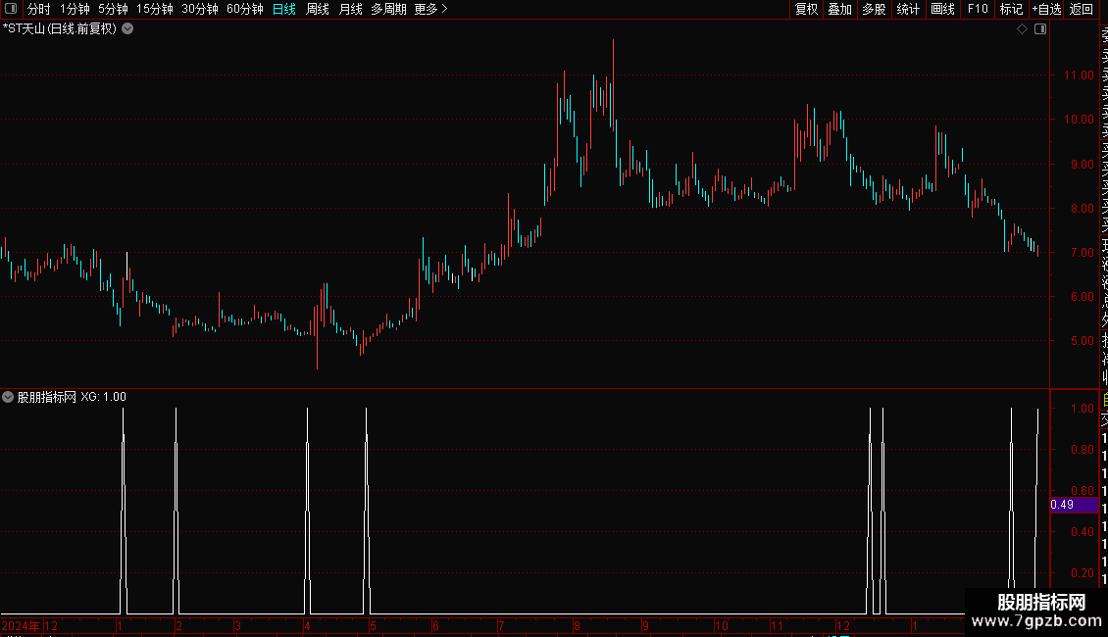The height and width of the screenshot is (637, 1108).
Task: Click month 8 on the time axis
Action: [x=577, y=625]
